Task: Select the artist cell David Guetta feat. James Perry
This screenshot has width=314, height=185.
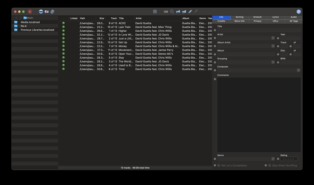Action: tap(154, 50)
